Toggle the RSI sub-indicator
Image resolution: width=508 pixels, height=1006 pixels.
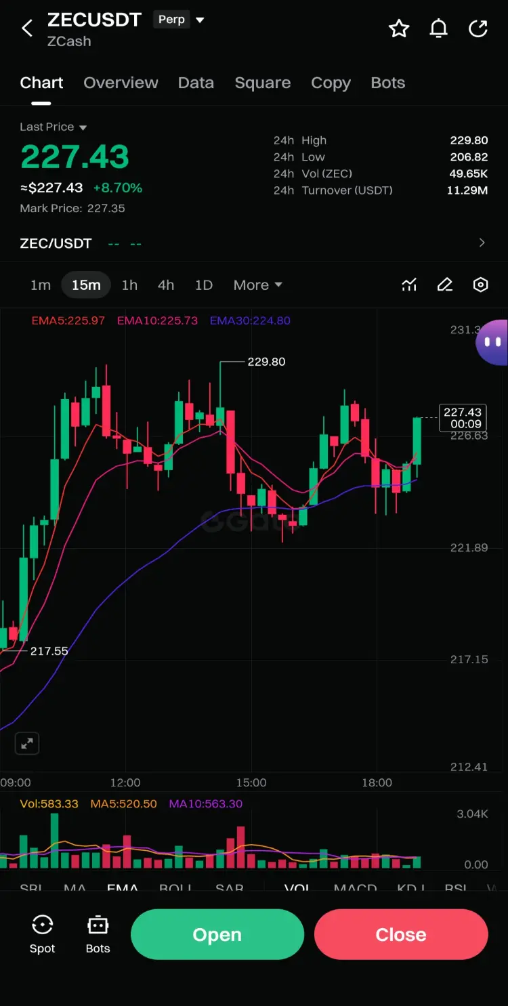pos(456,887)
